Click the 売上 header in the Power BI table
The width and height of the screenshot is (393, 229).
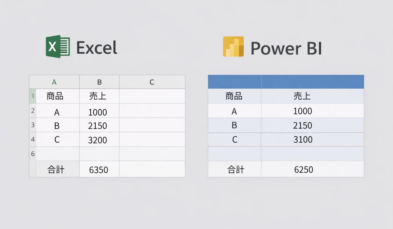(312, 96)
